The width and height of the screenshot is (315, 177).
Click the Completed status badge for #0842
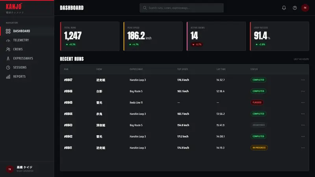pyautogui.click(x=258, y=136)
